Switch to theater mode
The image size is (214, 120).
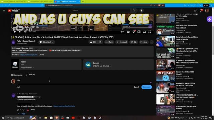tap(144, 32)
